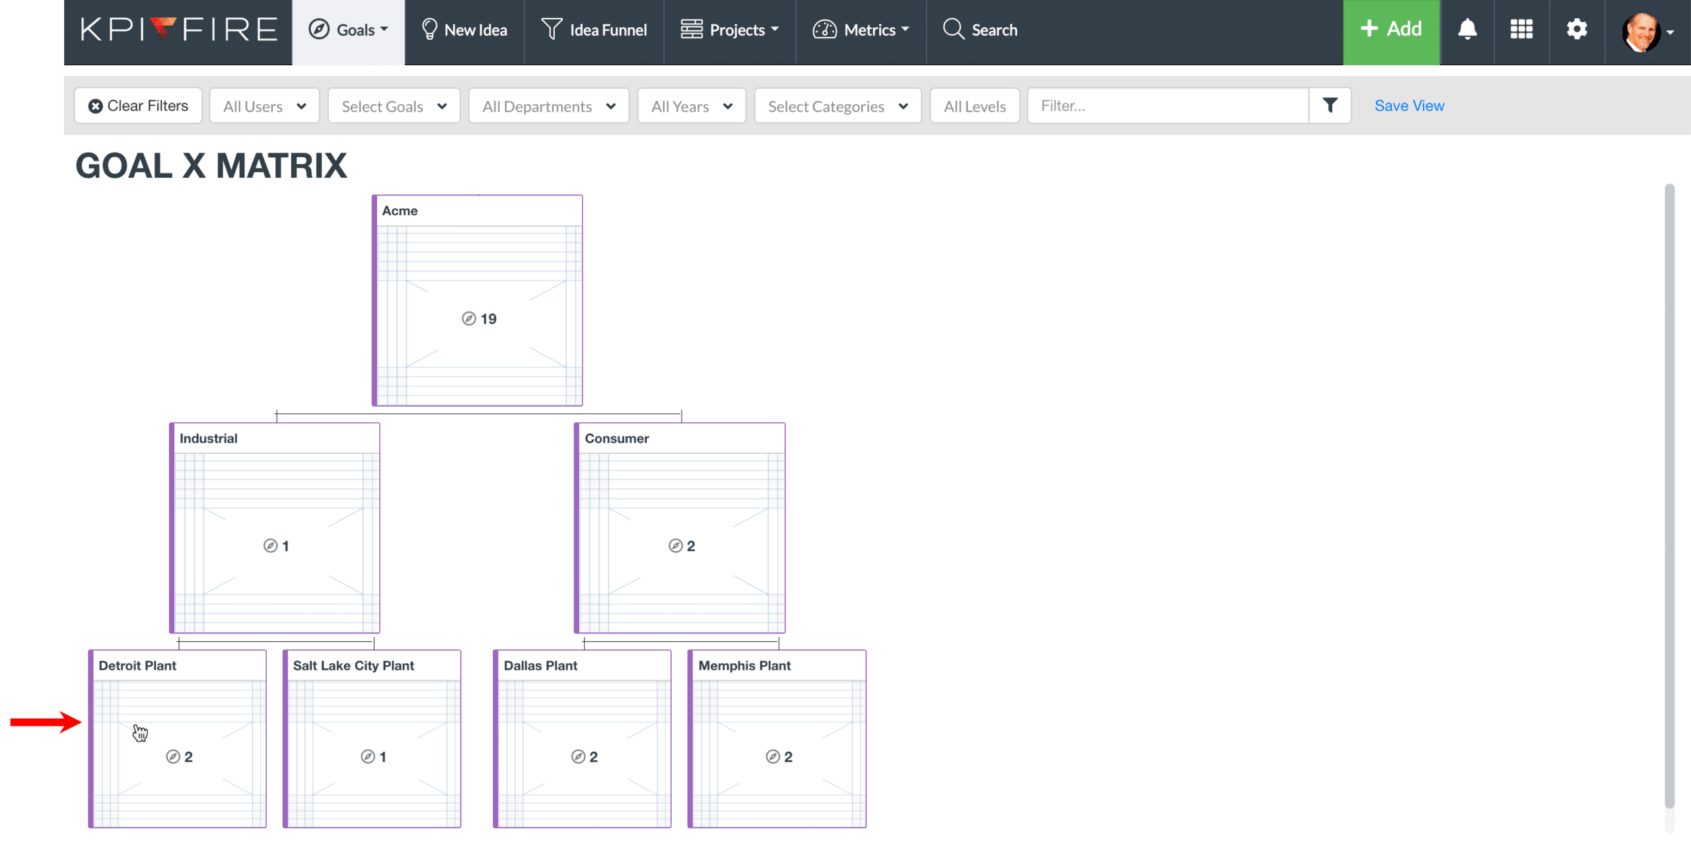Open the Select Categories dropdown
The height and width of the screenshot is (862, 1691).
838,106
